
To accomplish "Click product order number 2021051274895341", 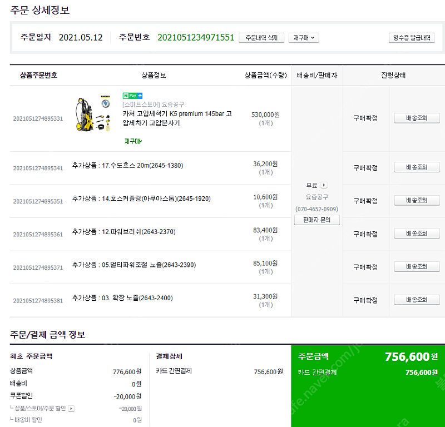I will 38,168.
